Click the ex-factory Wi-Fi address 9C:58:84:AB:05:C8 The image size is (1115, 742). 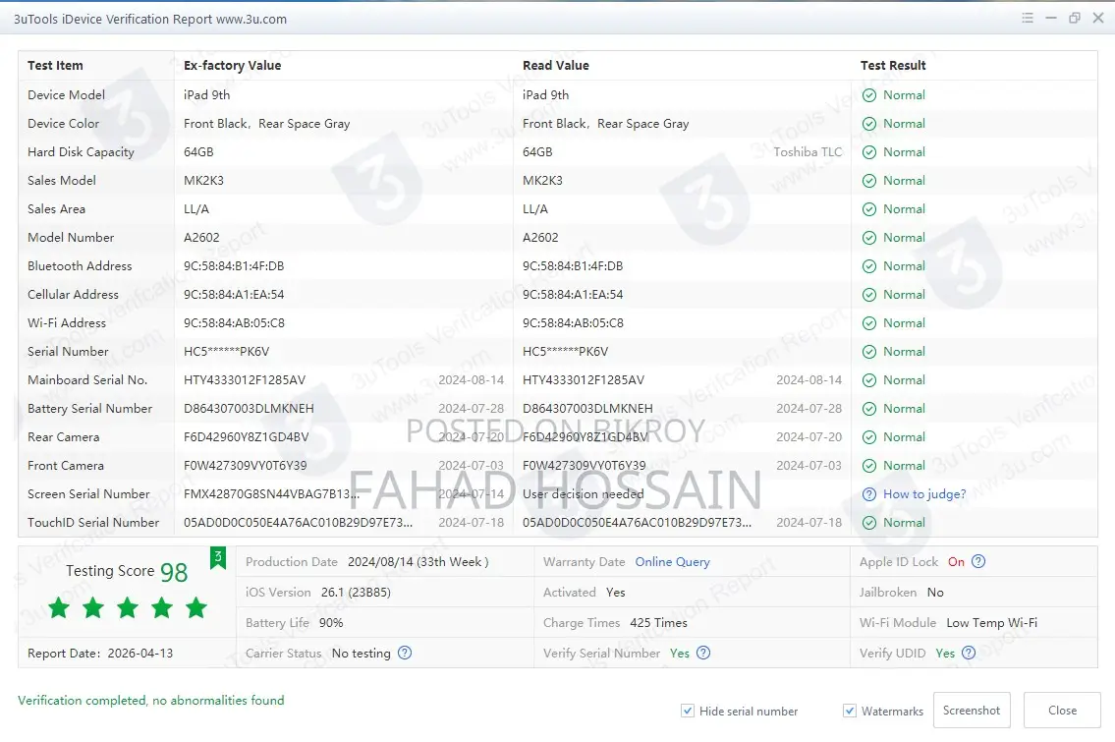click(234, 323)
